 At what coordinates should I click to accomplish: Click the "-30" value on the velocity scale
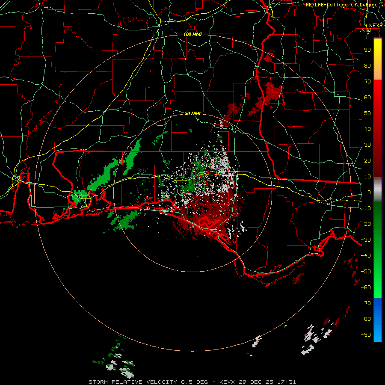pos(366,240)
